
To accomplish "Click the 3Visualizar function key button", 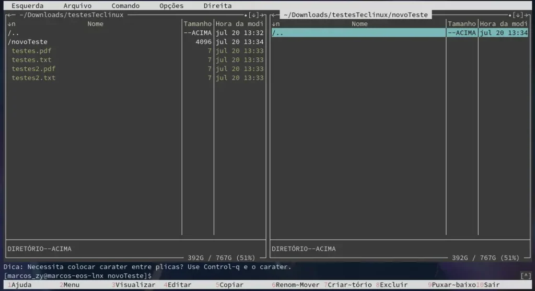I will coord(133,285).
